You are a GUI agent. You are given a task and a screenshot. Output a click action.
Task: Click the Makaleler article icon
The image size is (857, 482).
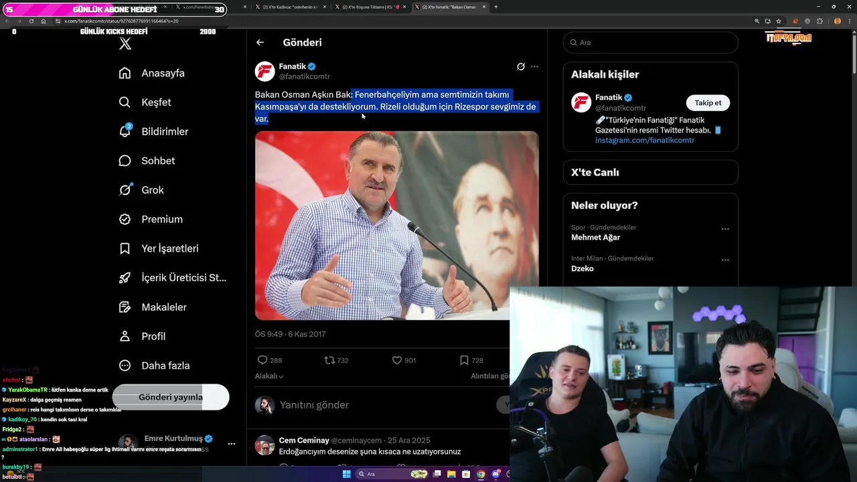tap(125, 307)
